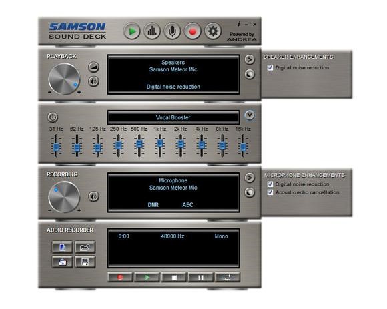
Task: Start recording with the recorder's red button
Action: click(x=120, y=278)
